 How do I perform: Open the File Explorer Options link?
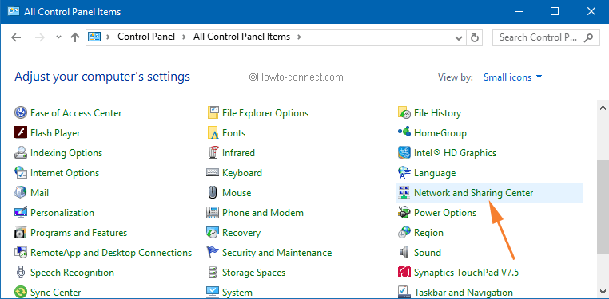coord(265,113)
